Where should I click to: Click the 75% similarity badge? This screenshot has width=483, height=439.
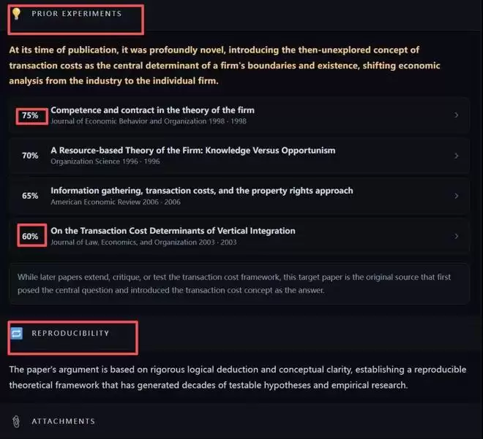pyautogui.click(x=30, y=115)
